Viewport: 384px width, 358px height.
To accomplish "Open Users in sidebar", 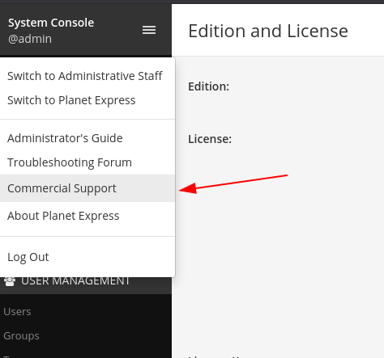I will [x=17, y=312].
